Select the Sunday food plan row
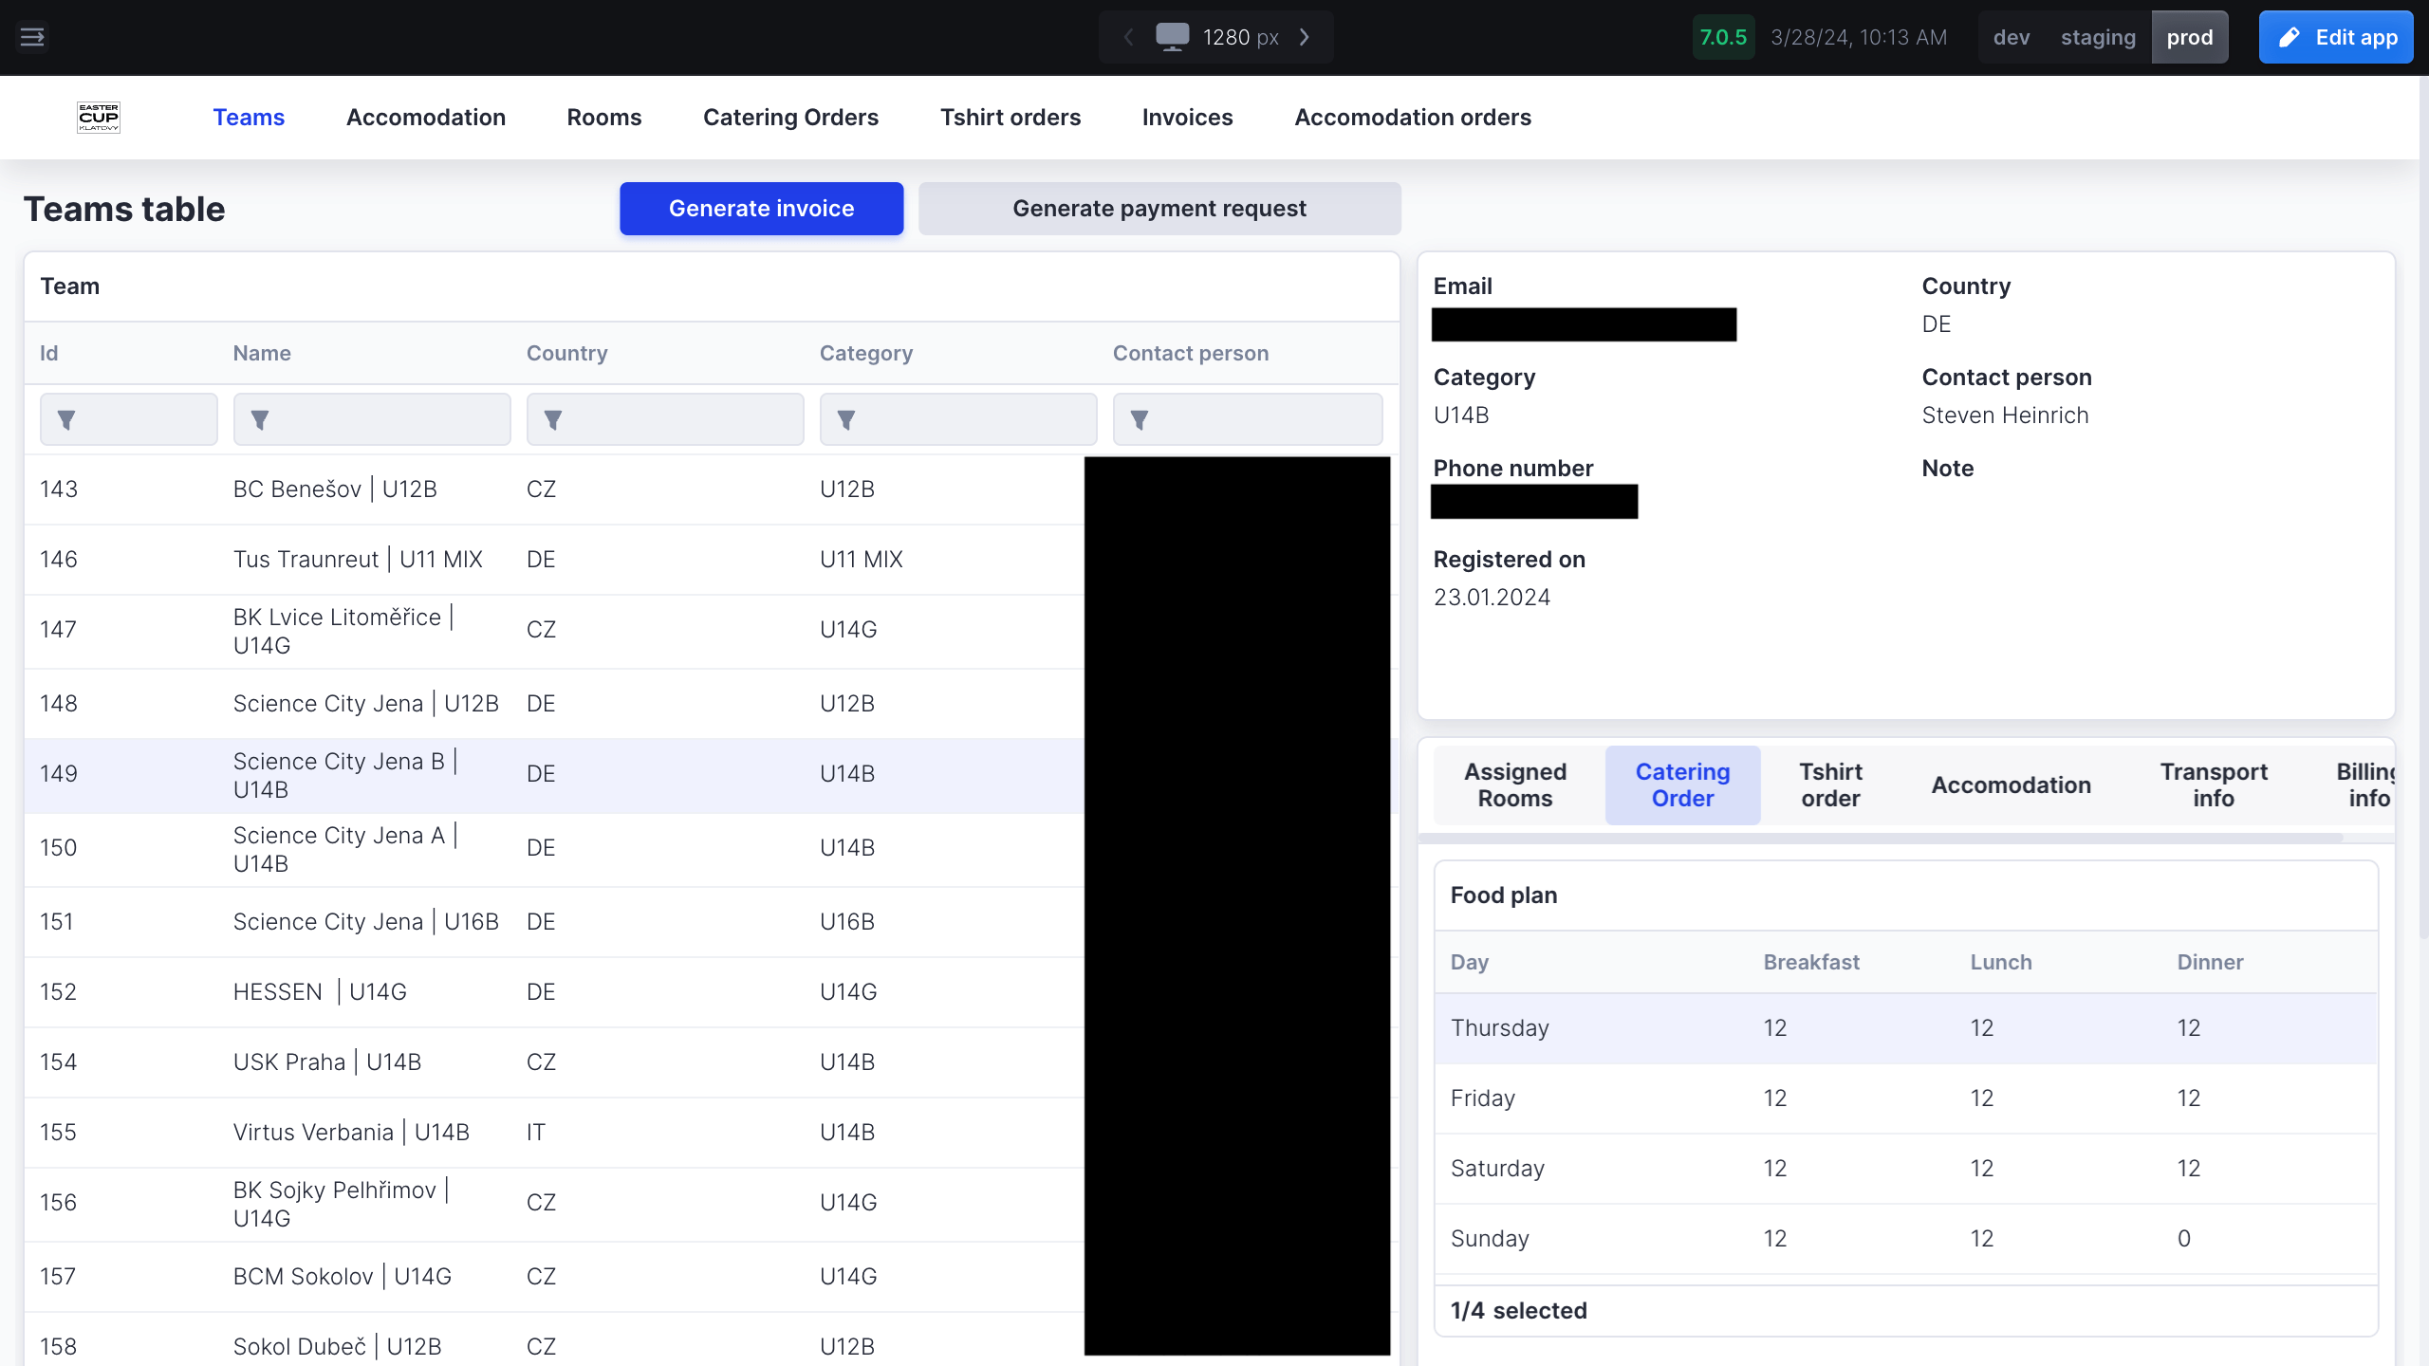2429x1366 pixels. [1906, 1239]
